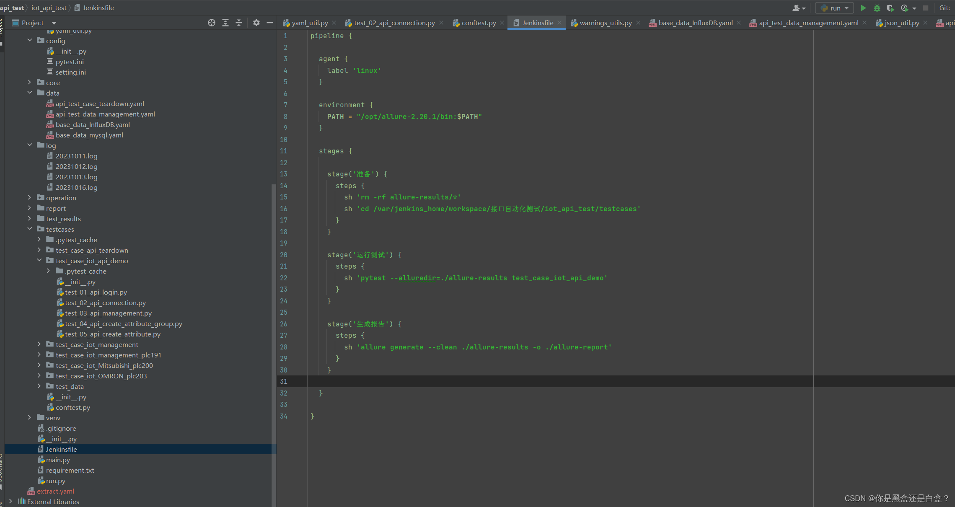Click the profiler run icon
The height and width of the screenshot is (507, 955).
pyautogui.click(x=904, y=8)
